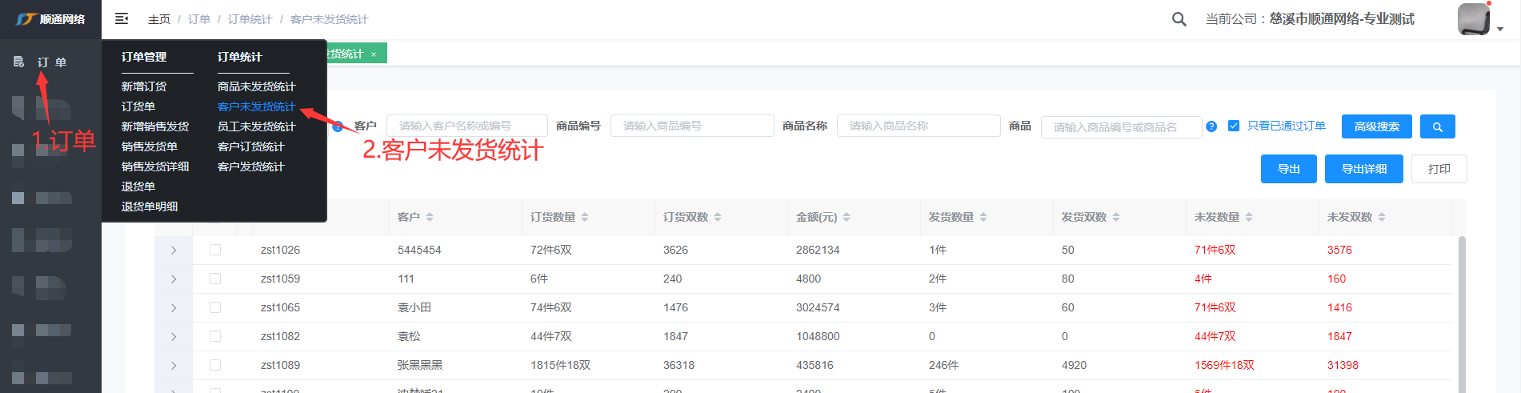Open the user avatar dropdown arrow

(x=1500, y=29)
